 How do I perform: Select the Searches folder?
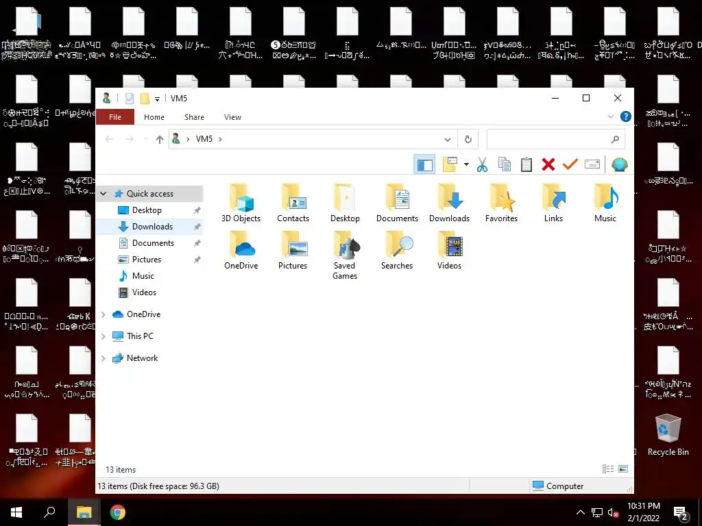tap(397, 251)
